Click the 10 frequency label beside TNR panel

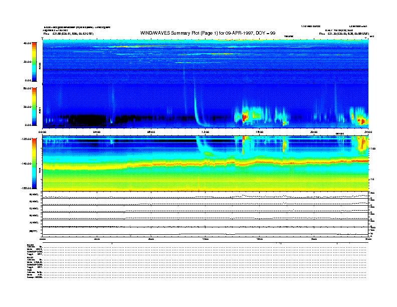(x=372, y=180)
